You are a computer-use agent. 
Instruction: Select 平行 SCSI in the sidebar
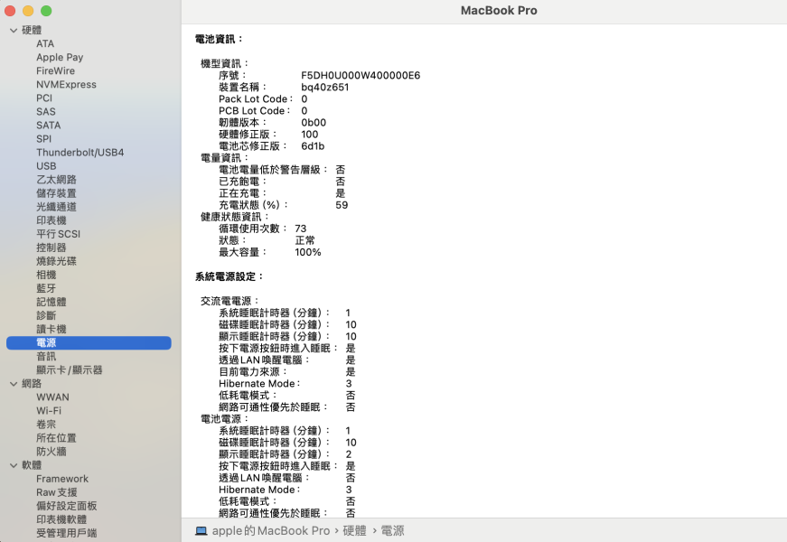coord(58,234)
